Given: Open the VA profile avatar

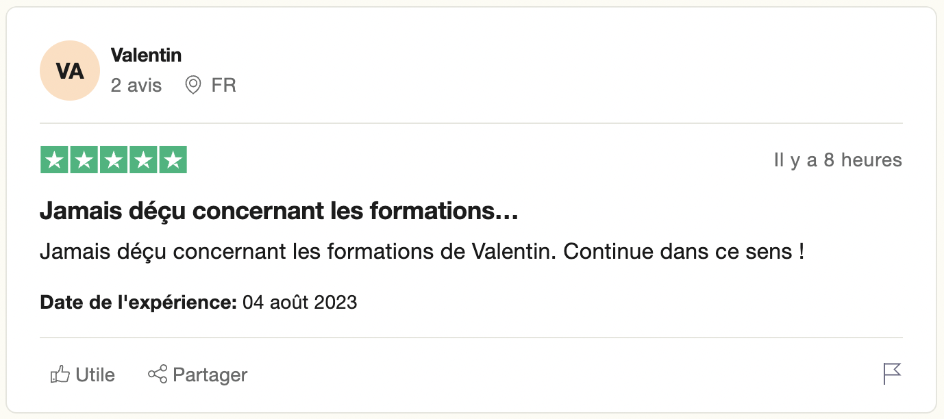Looking at the screenshot, I should [70, 71].
